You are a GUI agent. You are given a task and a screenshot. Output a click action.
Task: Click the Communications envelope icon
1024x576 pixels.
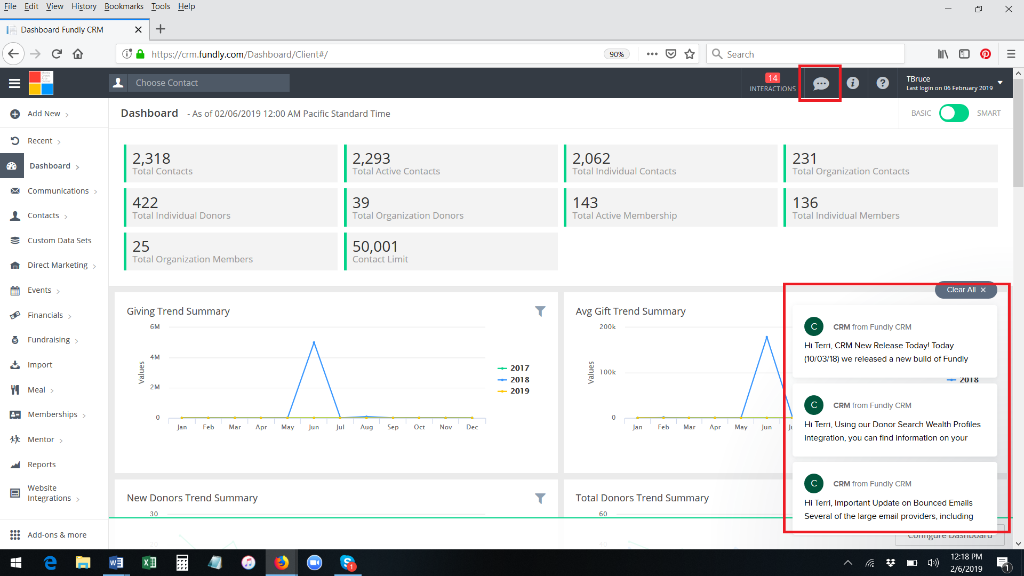(15, 191)
